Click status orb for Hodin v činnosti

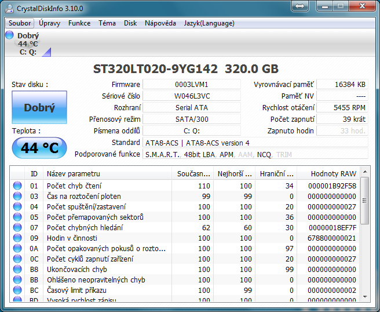(17, 238)
